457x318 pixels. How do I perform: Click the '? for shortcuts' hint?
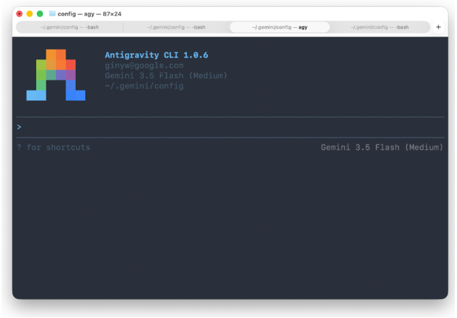tap(54, 147)
